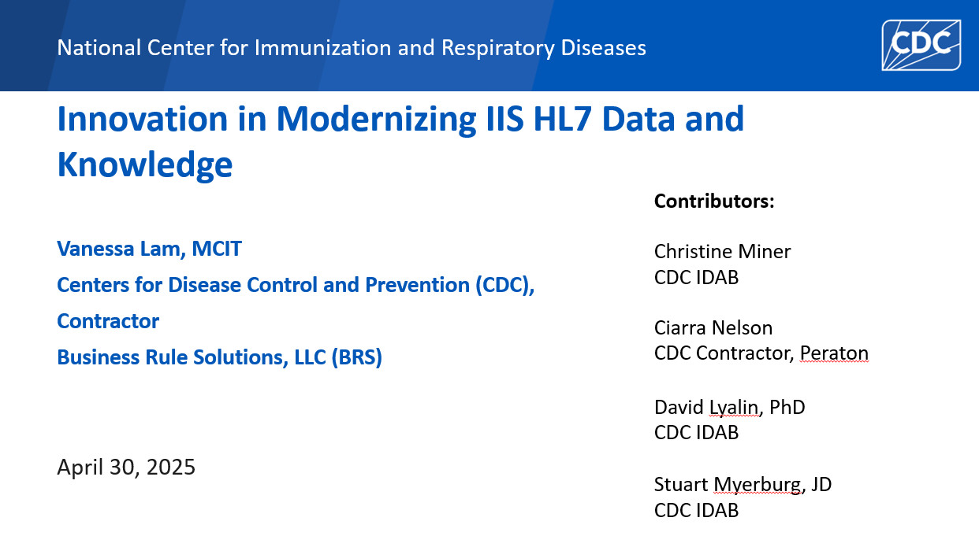Click the Contractor text line
Image resolution: width=979 pixels, height=547 pixels.
coord(108,321)
